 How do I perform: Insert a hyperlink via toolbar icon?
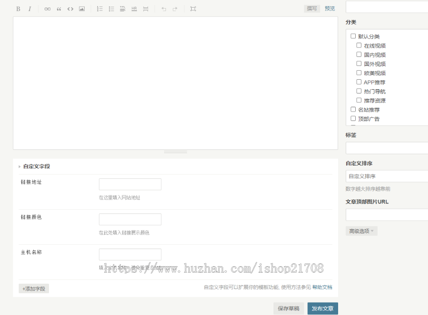(x=48, y=9)
